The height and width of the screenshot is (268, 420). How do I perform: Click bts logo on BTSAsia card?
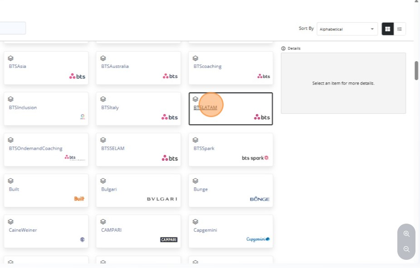coord(77,77)
